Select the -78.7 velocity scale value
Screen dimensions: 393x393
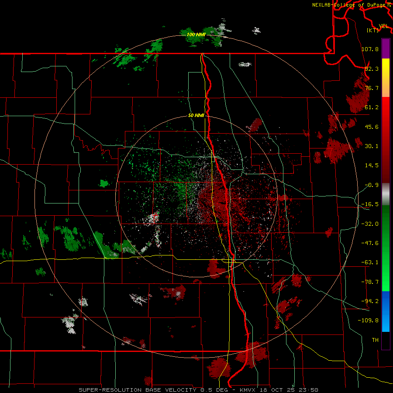pyautogui.click(x=370, y=282)
